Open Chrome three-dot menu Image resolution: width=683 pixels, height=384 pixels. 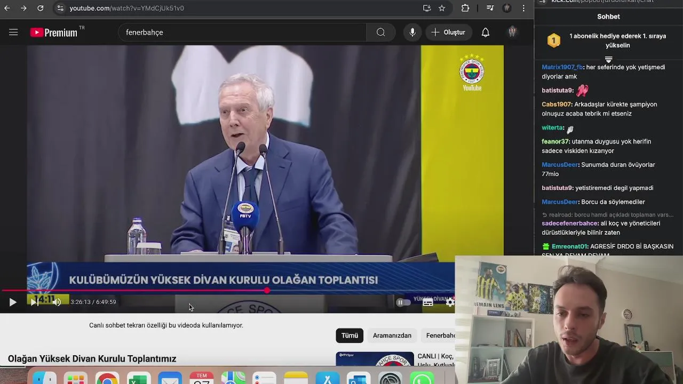click(x=523, y=8)
